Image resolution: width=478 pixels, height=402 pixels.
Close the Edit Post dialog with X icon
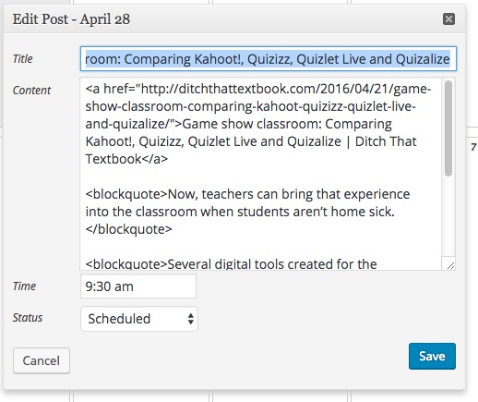(x=448, y=19)
